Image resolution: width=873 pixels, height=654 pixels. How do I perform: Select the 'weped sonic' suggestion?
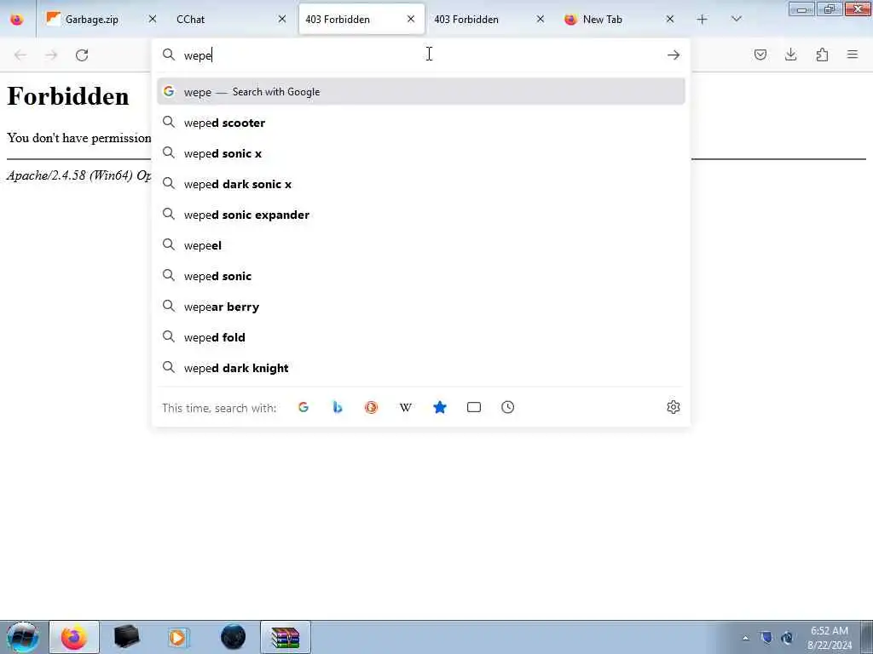click(421, 276)
